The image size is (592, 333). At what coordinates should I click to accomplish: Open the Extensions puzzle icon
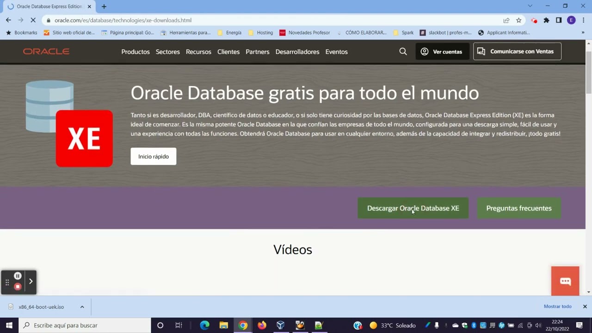point(547,20)
